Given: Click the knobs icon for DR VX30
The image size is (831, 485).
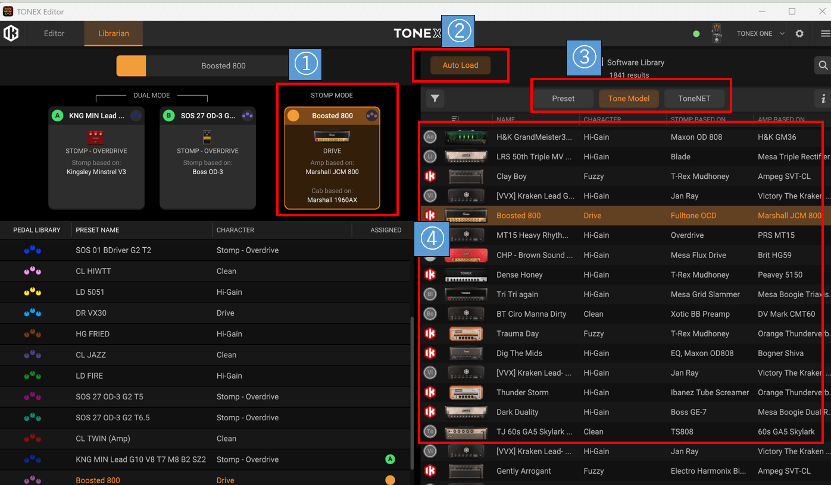Looking at the screenshot, I should [32, 313].
